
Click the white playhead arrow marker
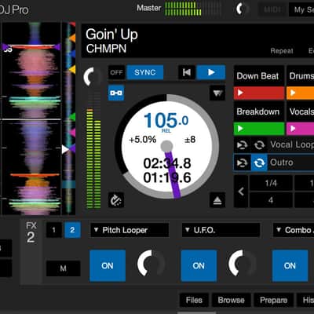click(x=65, y=150)
